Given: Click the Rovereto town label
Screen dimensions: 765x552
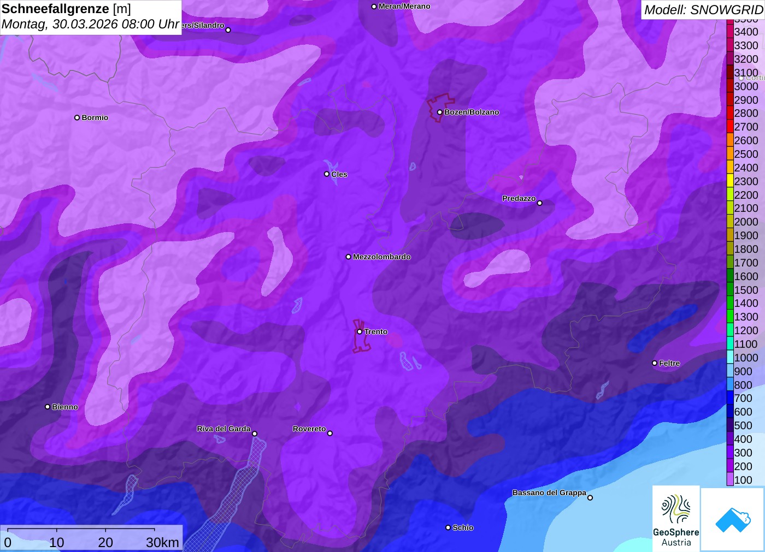Looking at the screenshot, I should click(x=309, y=429).
